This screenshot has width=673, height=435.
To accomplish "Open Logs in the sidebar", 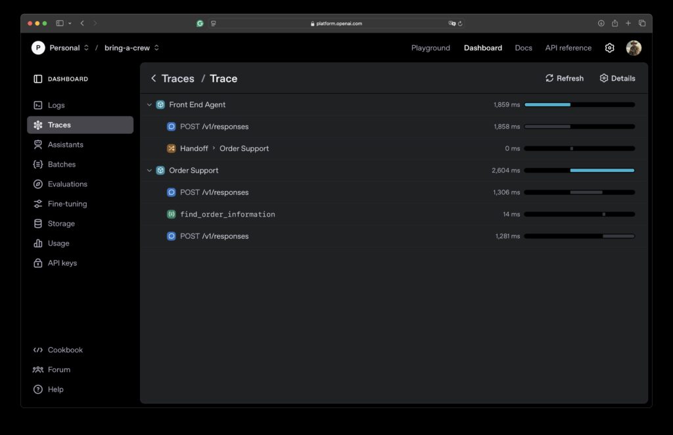I will (x=80, y=105).
